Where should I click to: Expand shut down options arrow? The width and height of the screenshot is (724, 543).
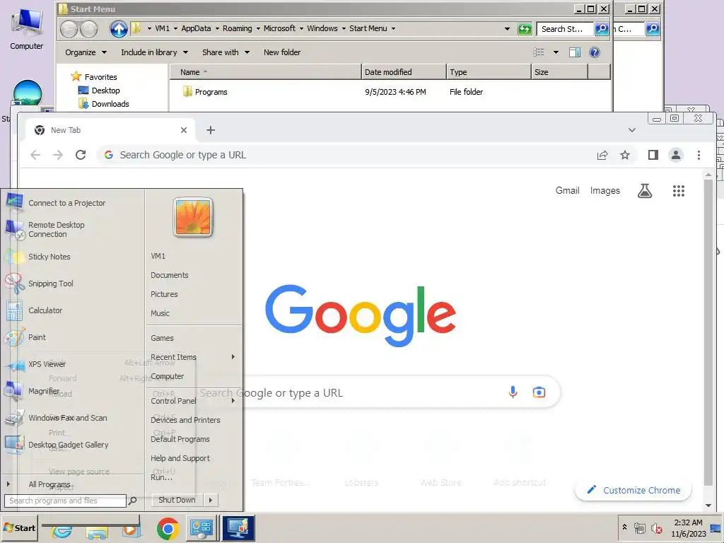(x=211, y=500)
